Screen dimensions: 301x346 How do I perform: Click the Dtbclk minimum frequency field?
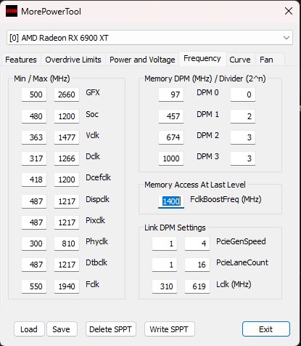pos(34,265)
